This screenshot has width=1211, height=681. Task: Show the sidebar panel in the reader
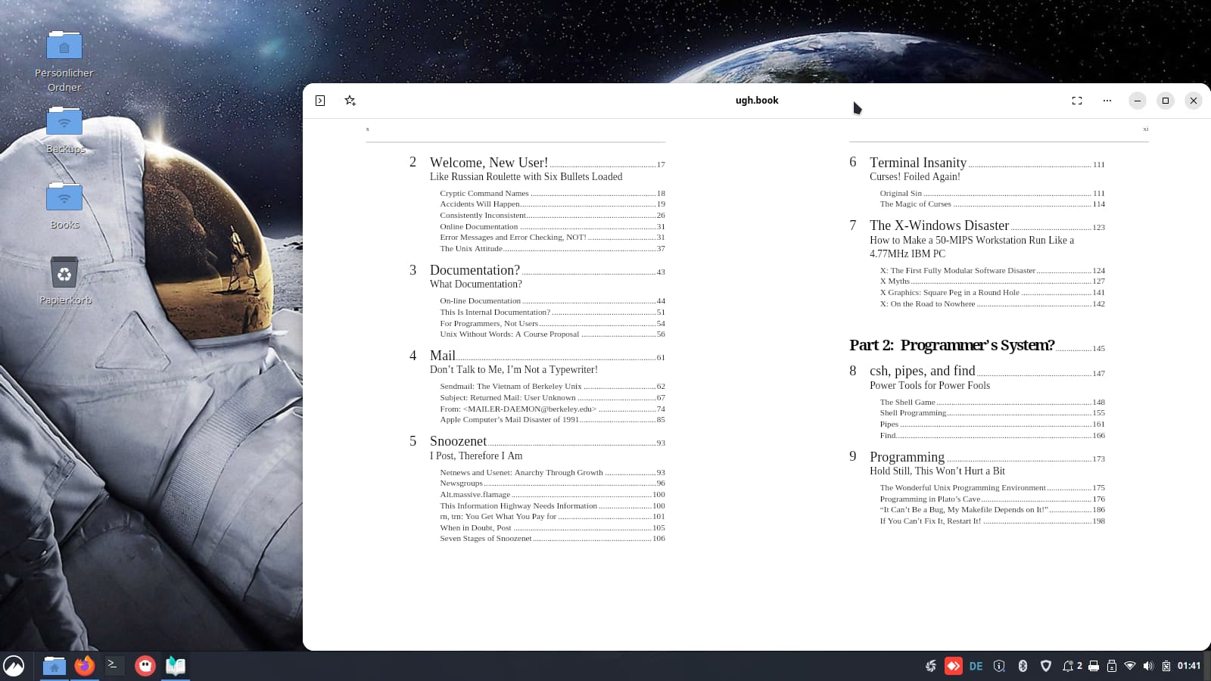320,101
